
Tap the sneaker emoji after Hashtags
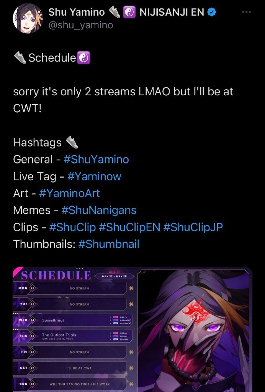click(72, 142)
